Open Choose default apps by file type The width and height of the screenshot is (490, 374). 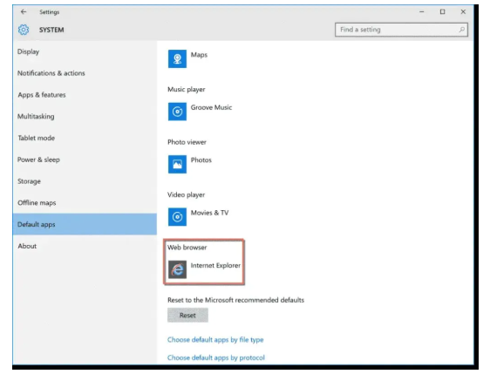point(215,340)
